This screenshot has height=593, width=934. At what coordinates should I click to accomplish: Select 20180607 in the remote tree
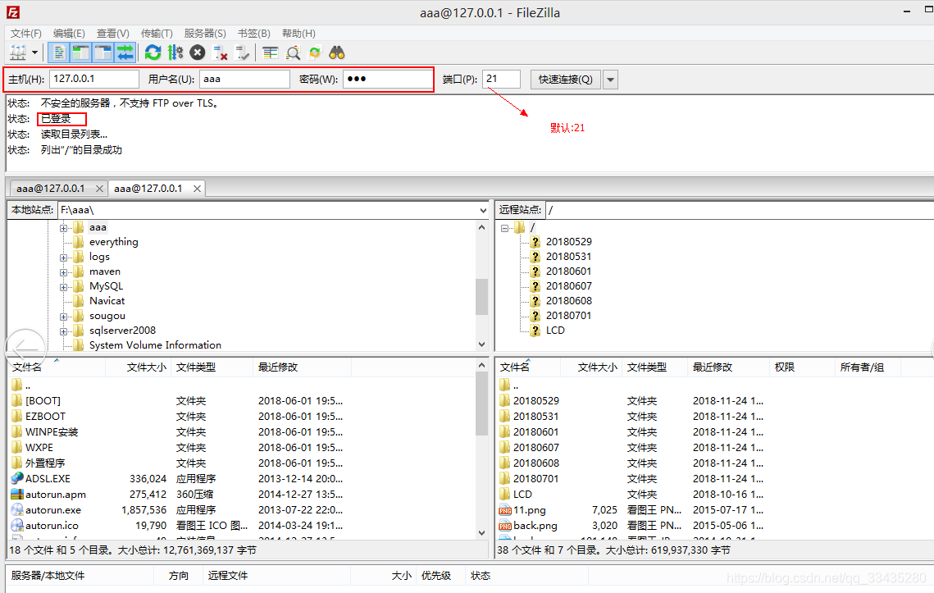[569, 286]
